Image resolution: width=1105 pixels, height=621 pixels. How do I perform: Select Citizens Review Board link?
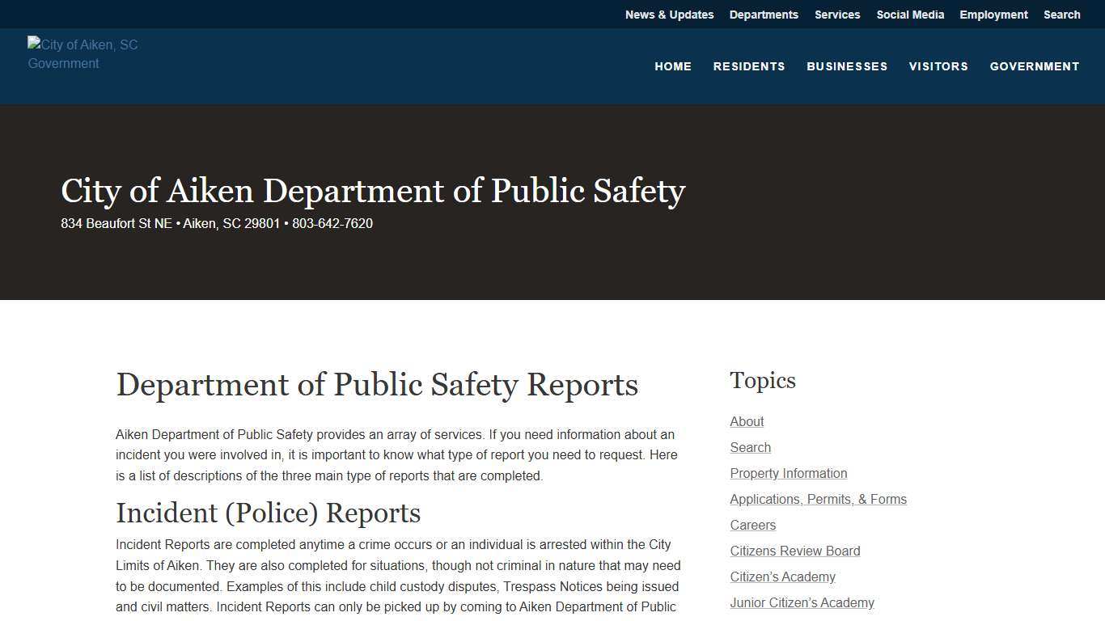click(794, 551)
